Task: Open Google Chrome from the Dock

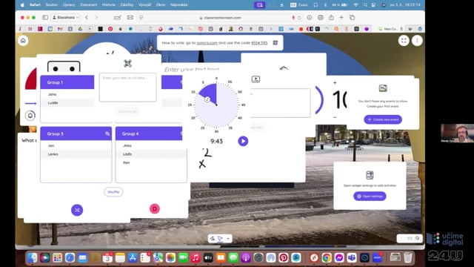Action: (x=327, y=257)
